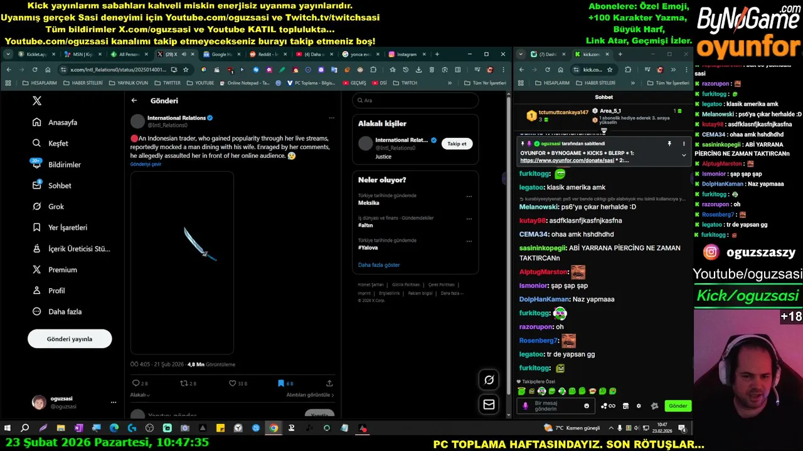803x451 pixels.
Task: Click the Gönderi yayınla button
Action: 70,339
